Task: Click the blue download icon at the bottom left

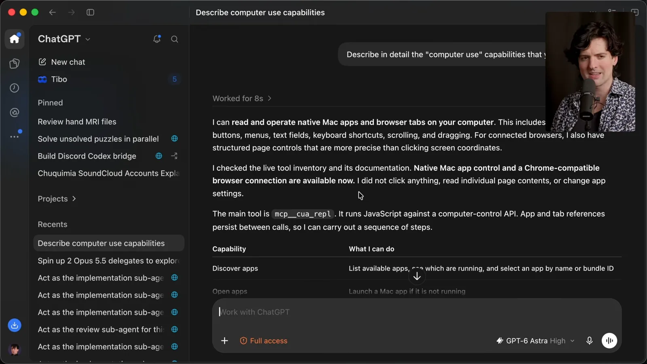Action: pyautogui.click(x=15, y=325)
